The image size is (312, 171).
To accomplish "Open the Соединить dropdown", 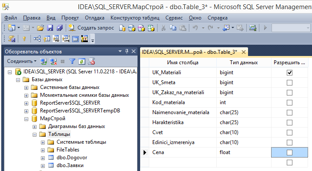I will click(x=22, y=61).
